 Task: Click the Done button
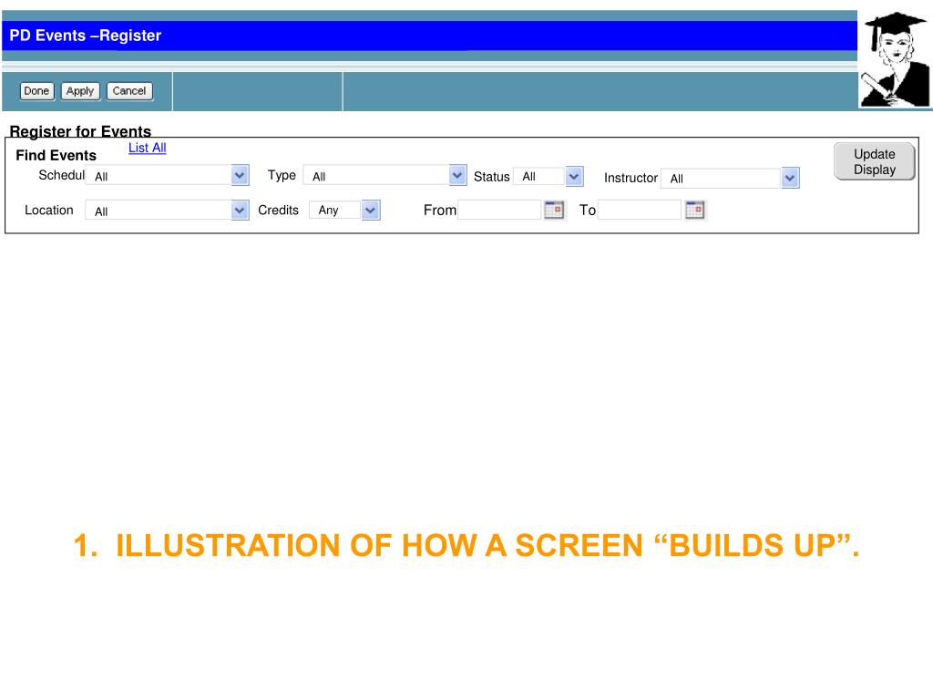click(36, 91)
